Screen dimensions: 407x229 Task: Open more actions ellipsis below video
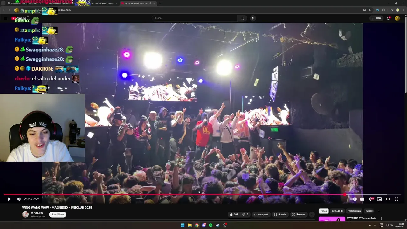pyautogui.click(x=312, y=214)
